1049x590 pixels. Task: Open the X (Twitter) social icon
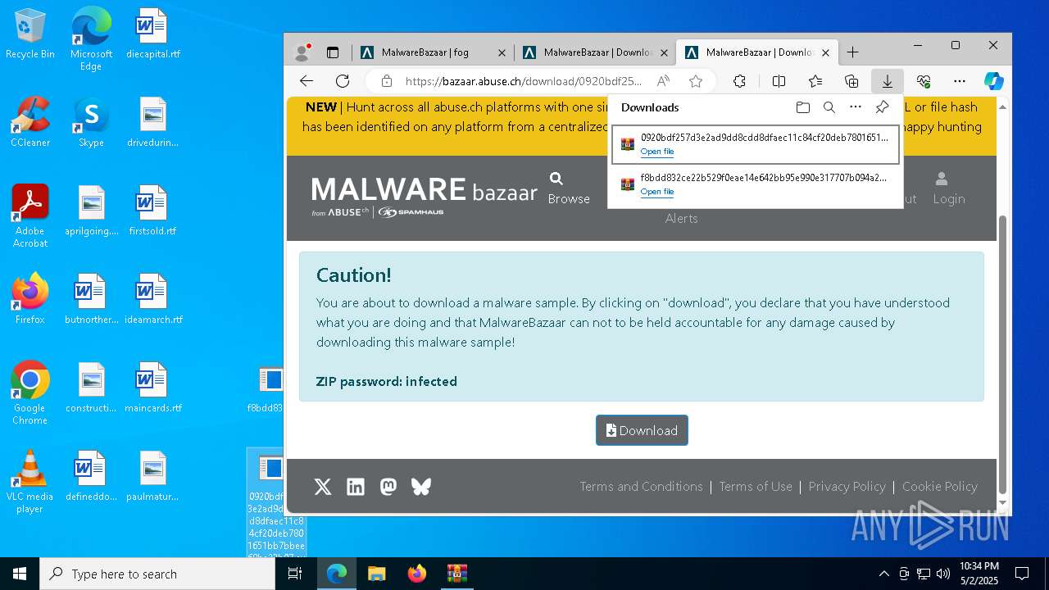point(323,487)
